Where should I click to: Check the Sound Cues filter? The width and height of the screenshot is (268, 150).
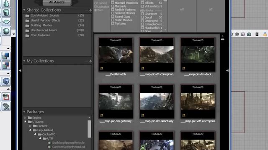point(113,17)
